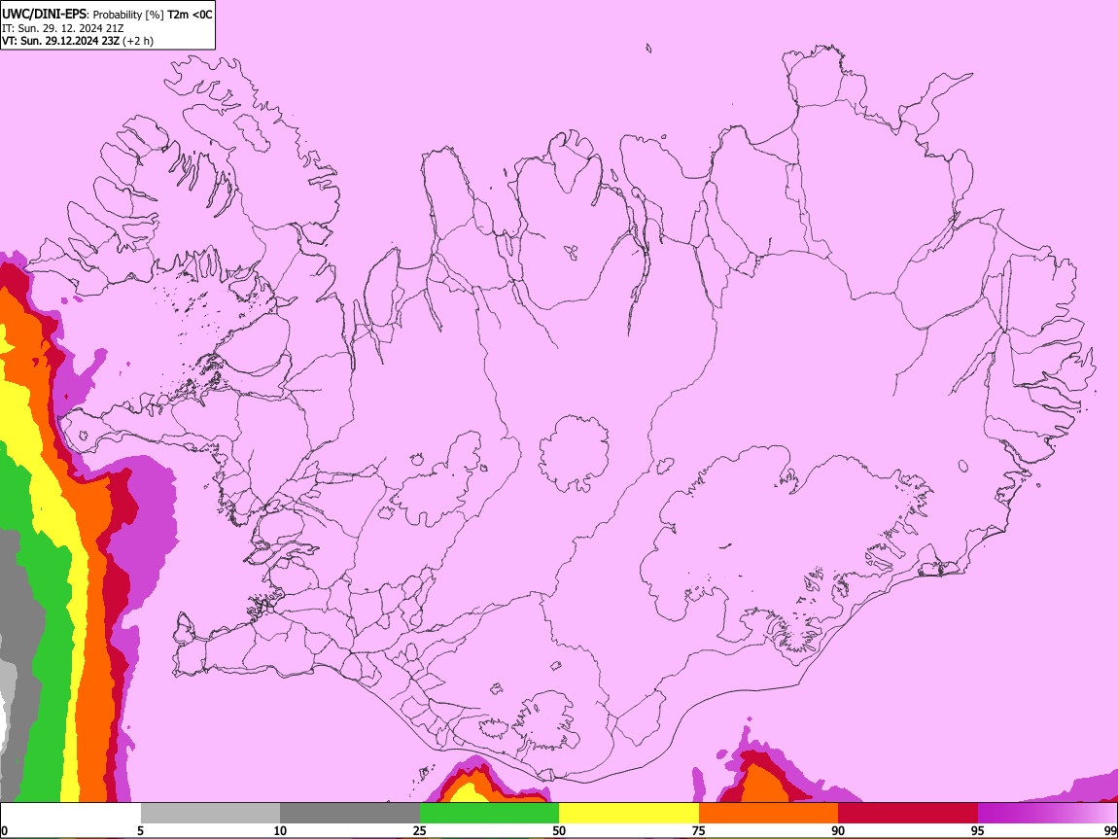Click the legend tick label '99'

[1110, 831]
